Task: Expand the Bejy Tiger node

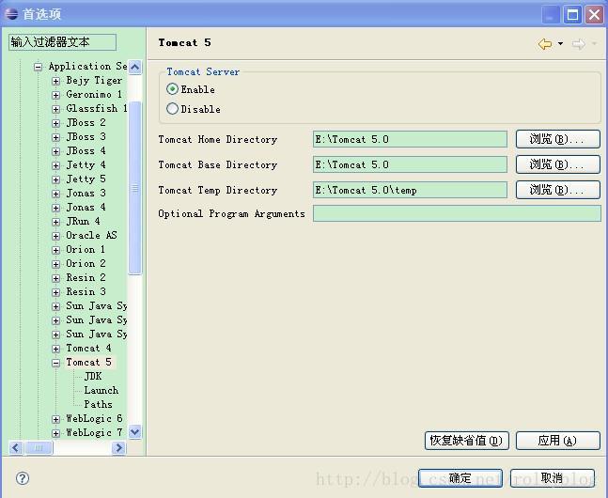Action: [55, 81]
